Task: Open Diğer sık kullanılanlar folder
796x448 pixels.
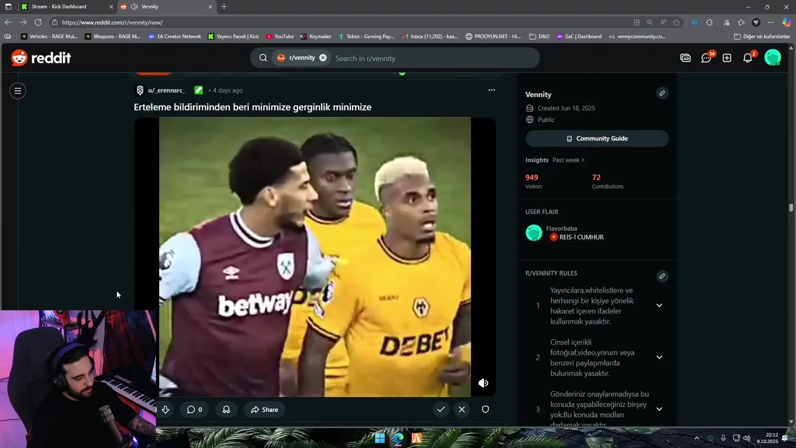Action: pos(761,37)
